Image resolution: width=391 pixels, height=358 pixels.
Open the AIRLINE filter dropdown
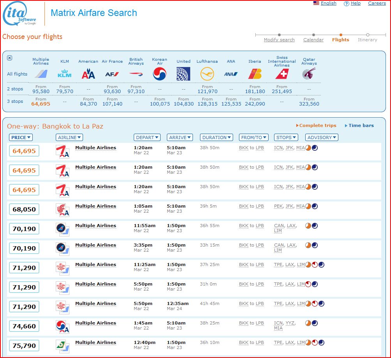pos(69,137)
